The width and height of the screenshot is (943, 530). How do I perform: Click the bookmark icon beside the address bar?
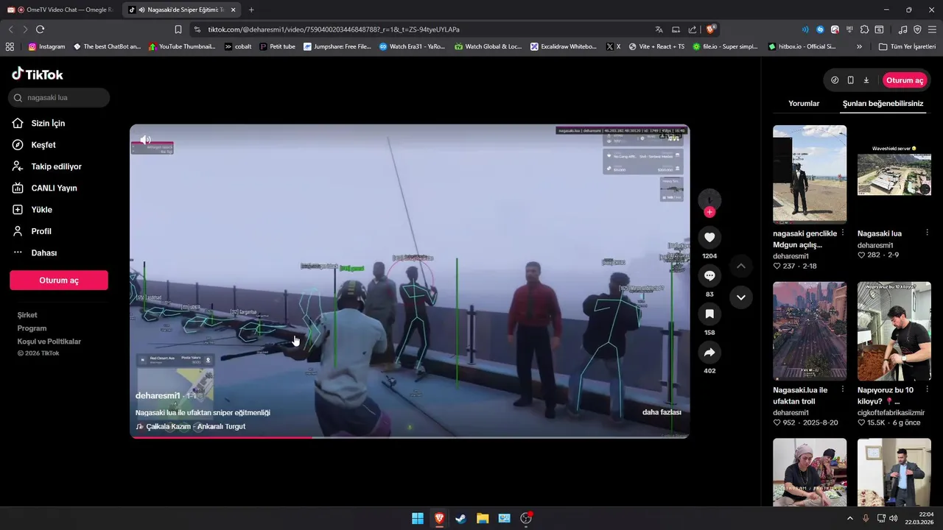(178, 29)
